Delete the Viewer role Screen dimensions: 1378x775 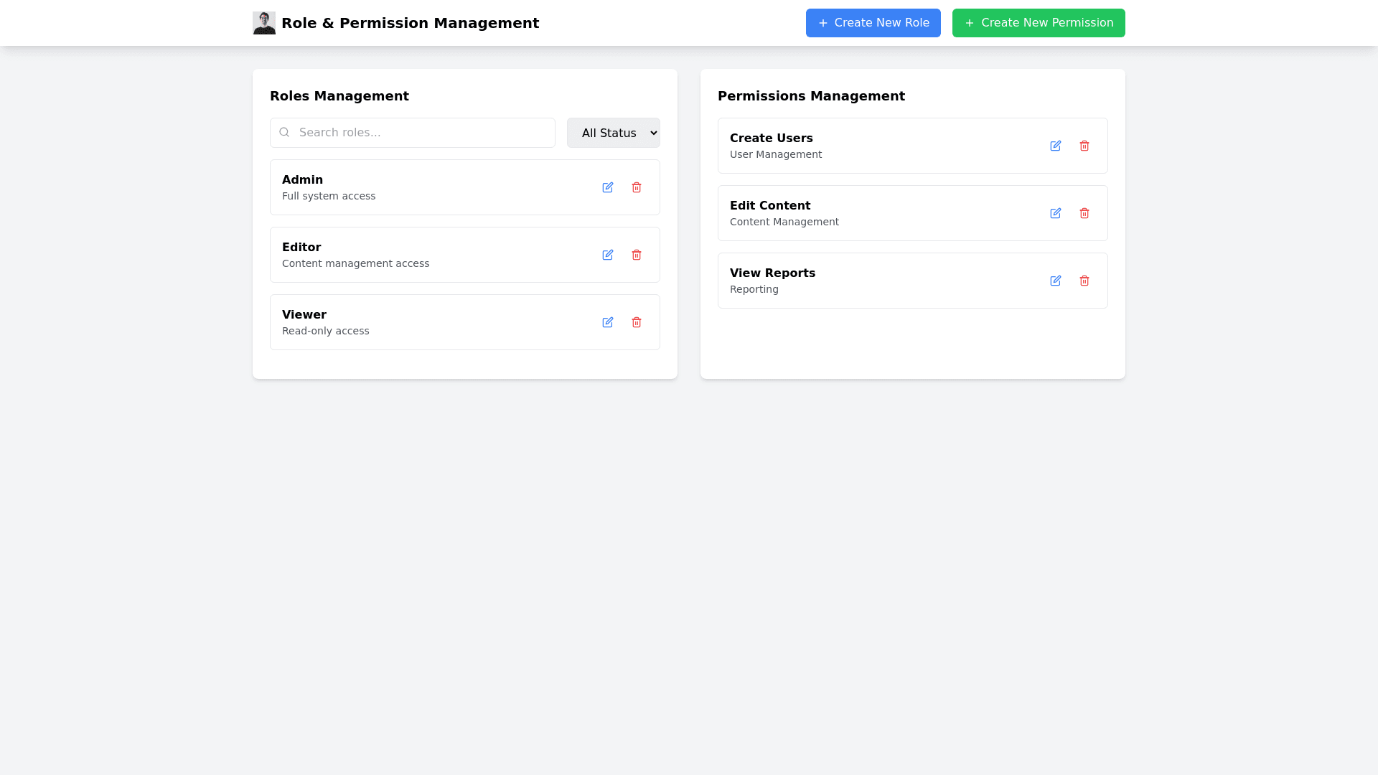637,322
